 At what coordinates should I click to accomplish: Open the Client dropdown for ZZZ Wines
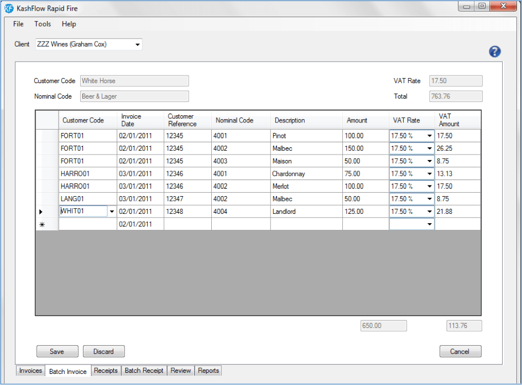[x=137, y=44]
